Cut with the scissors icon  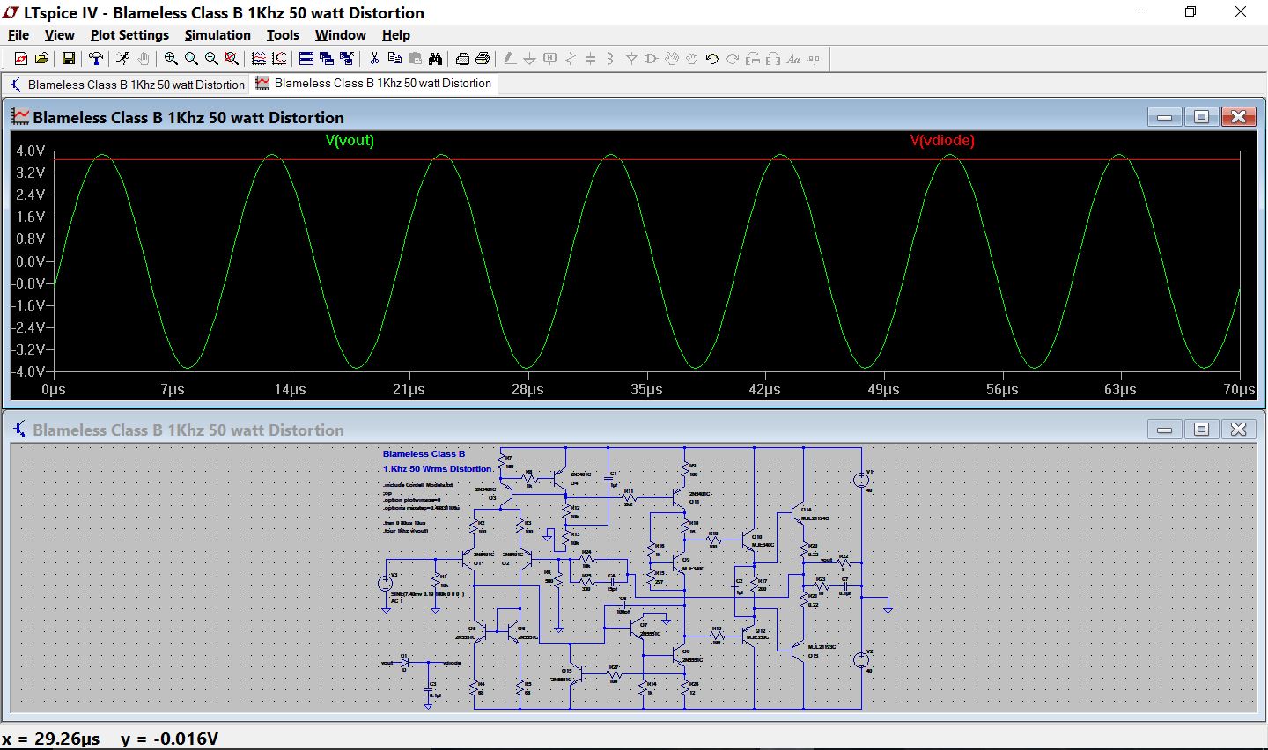pos(374,59)
